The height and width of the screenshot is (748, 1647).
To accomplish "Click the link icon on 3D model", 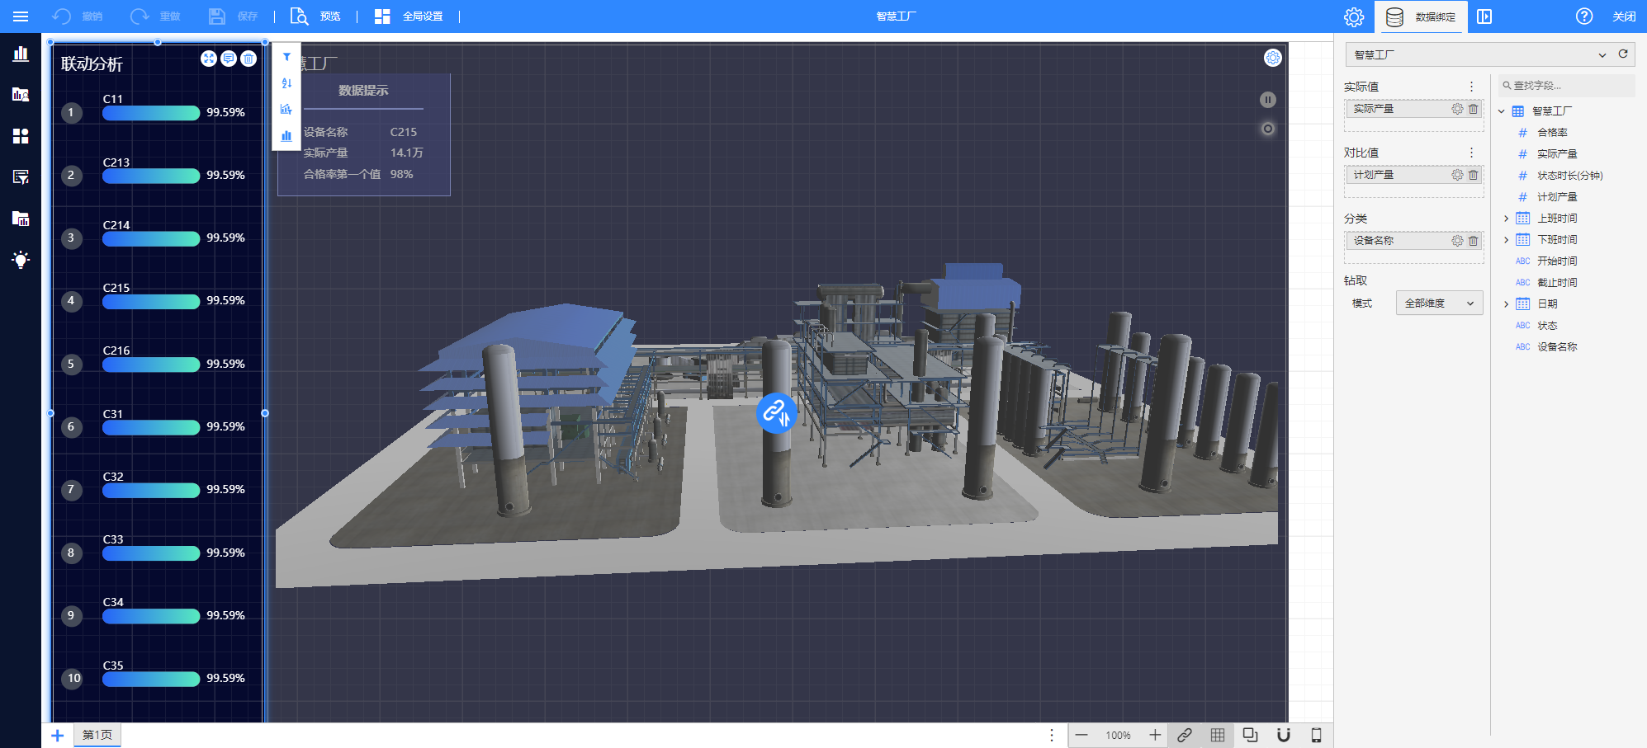I will [x=776, y=412].
